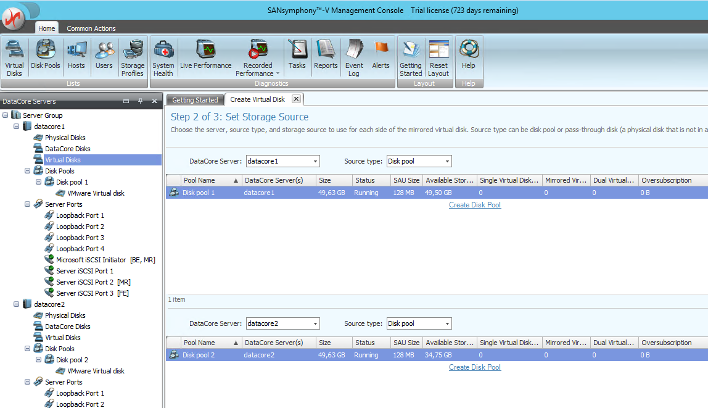Collapse Server Ports under datacore1
This screenshot has height=408, width=708.
pyautogui.click(x=28, y=204)
